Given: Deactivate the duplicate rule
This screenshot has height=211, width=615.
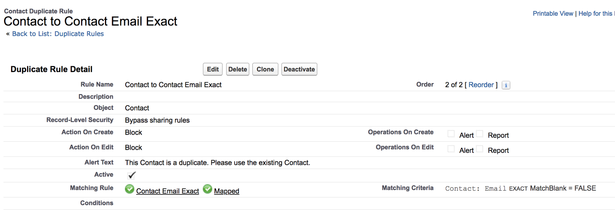Looking at the screenshot, I should coord(299,69).
